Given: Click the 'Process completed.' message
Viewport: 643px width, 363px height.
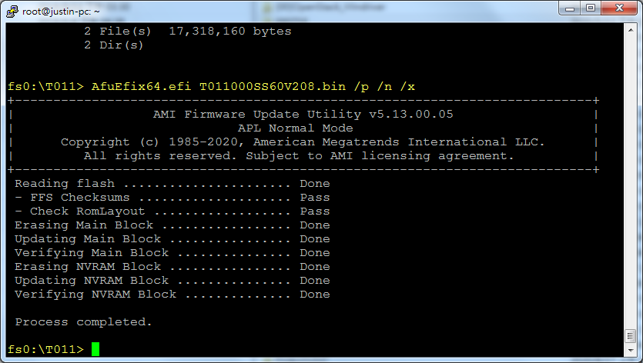Looking at the screenshot, I should 83,321.
